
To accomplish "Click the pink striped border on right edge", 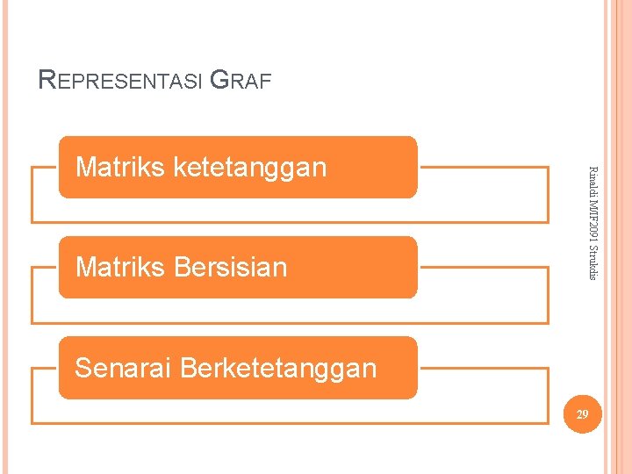I will [x=619, y=237].
